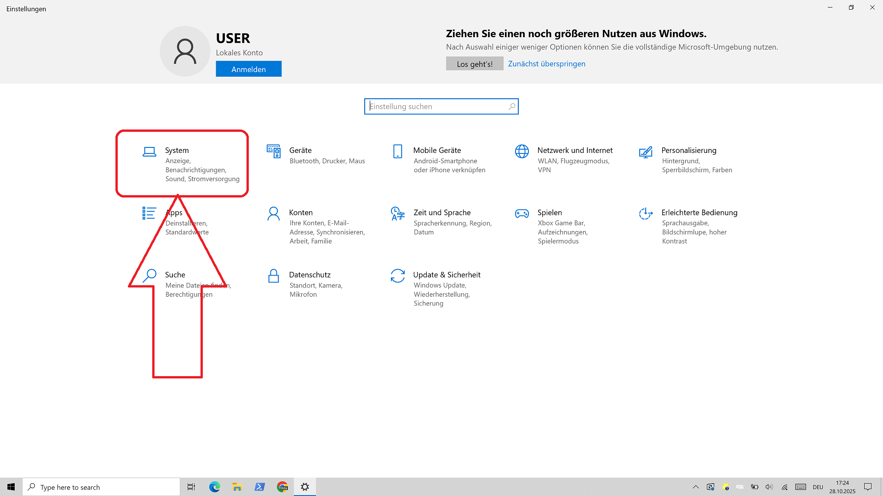Open Geräte settings icon

point(274,151)
